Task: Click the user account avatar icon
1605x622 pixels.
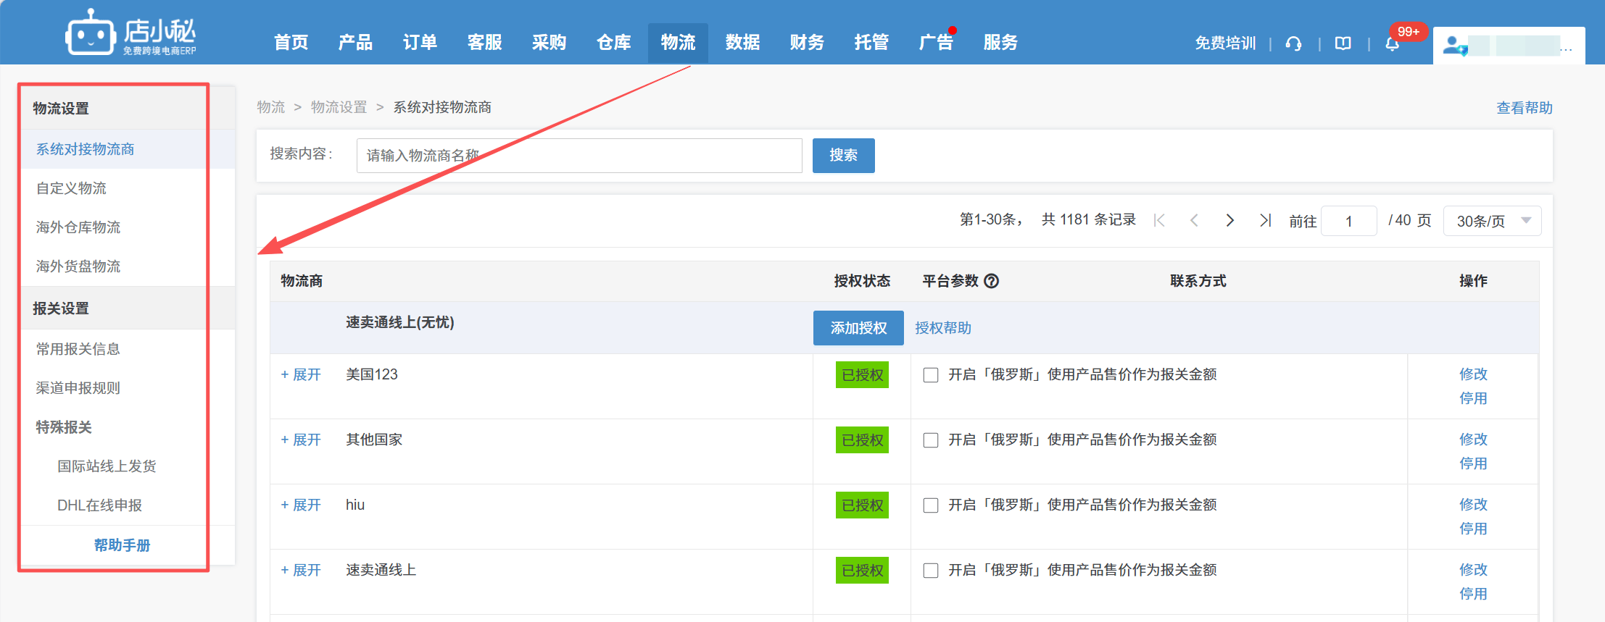Action: 1454,46
